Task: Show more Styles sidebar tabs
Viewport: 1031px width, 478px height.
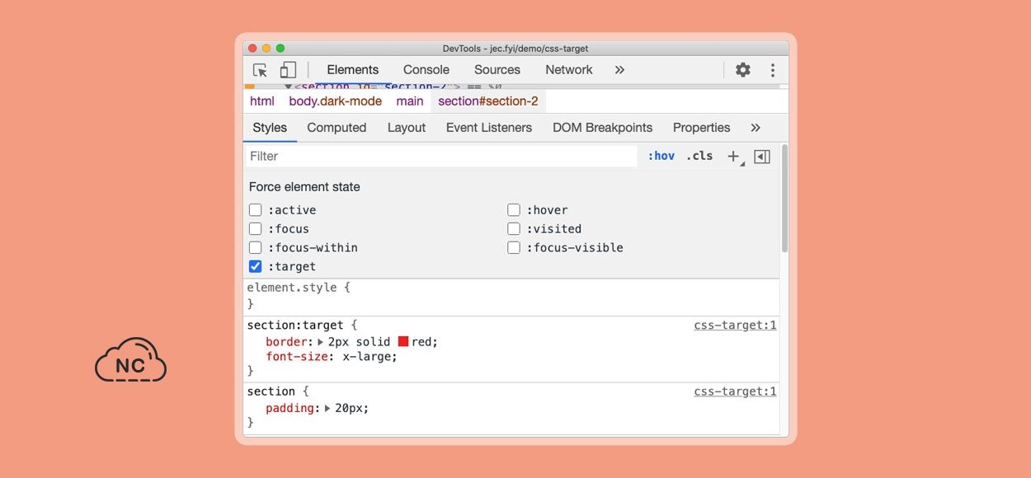Action: 756,128
